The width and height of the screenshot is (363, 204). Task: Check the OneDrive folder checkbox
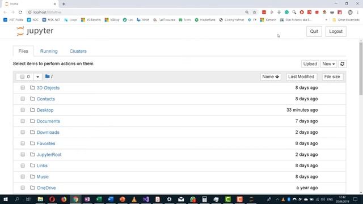point(23,188)
